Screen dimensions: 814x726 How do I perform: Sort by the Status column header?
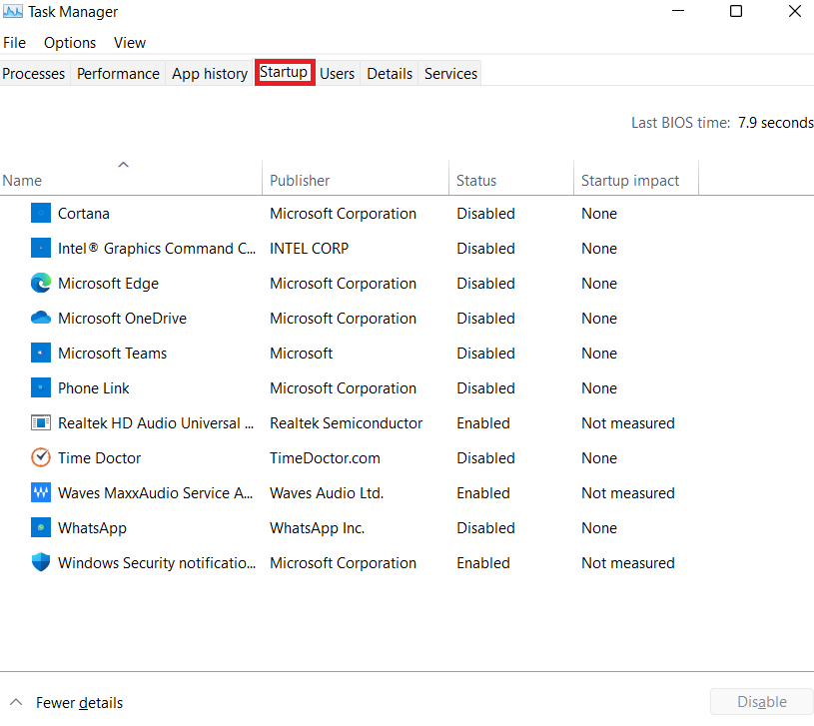click(511, 178)
